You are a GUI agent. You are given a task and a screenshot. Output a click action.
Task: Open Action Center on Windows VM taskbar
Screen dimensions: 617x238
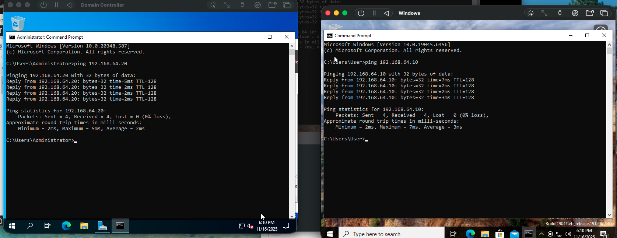(603, 234)
